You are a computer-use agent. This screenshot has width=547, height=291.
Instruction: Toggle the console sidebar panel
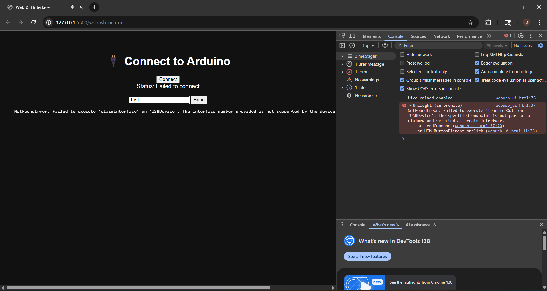342,45
